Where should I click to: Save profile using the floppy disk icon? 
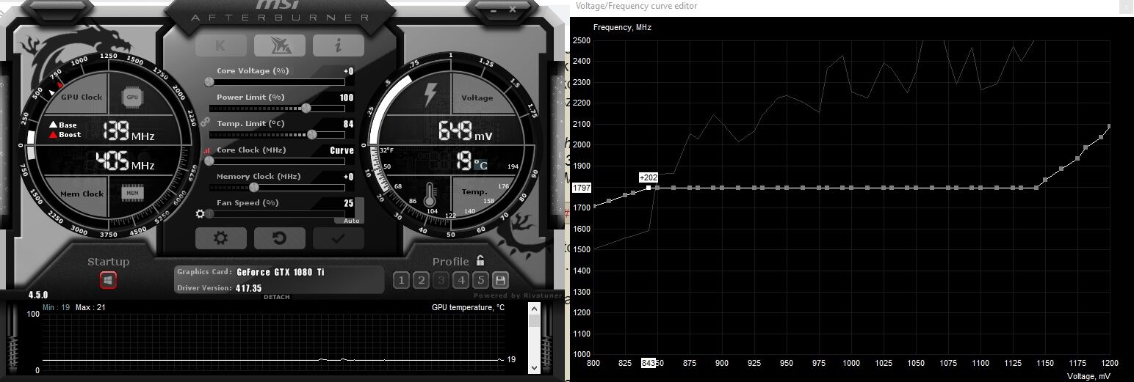(x=501, y=280)
